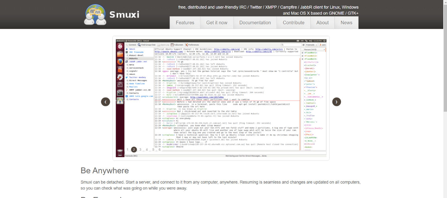
Task: Open the Features menu item
Action: [x=185, y=22]
